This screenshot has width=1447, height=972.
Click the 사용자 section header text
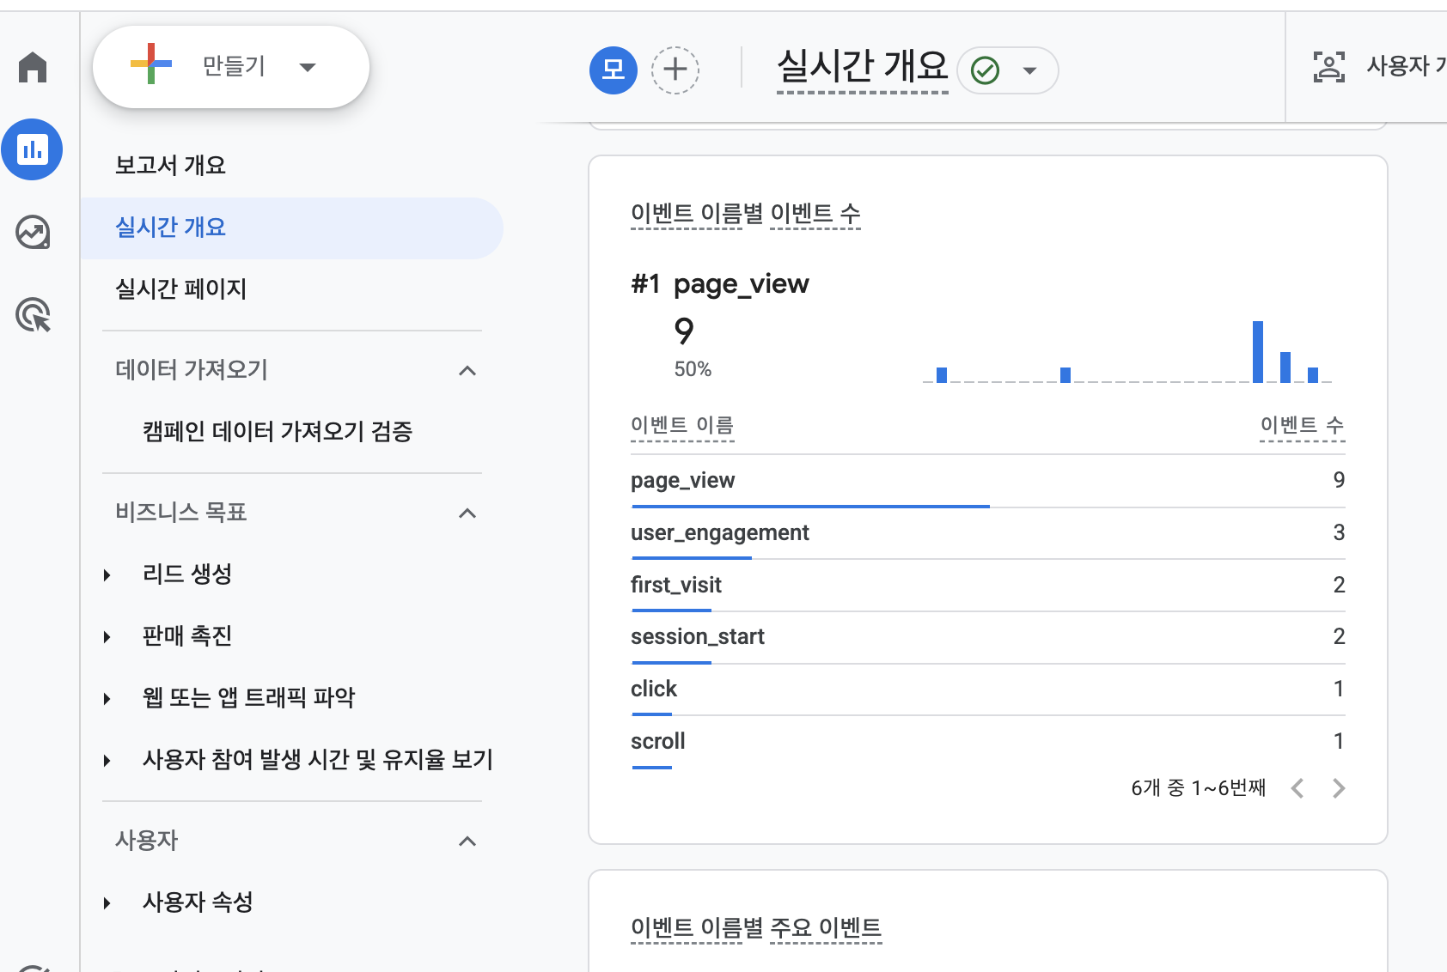[x=147, y=840]
